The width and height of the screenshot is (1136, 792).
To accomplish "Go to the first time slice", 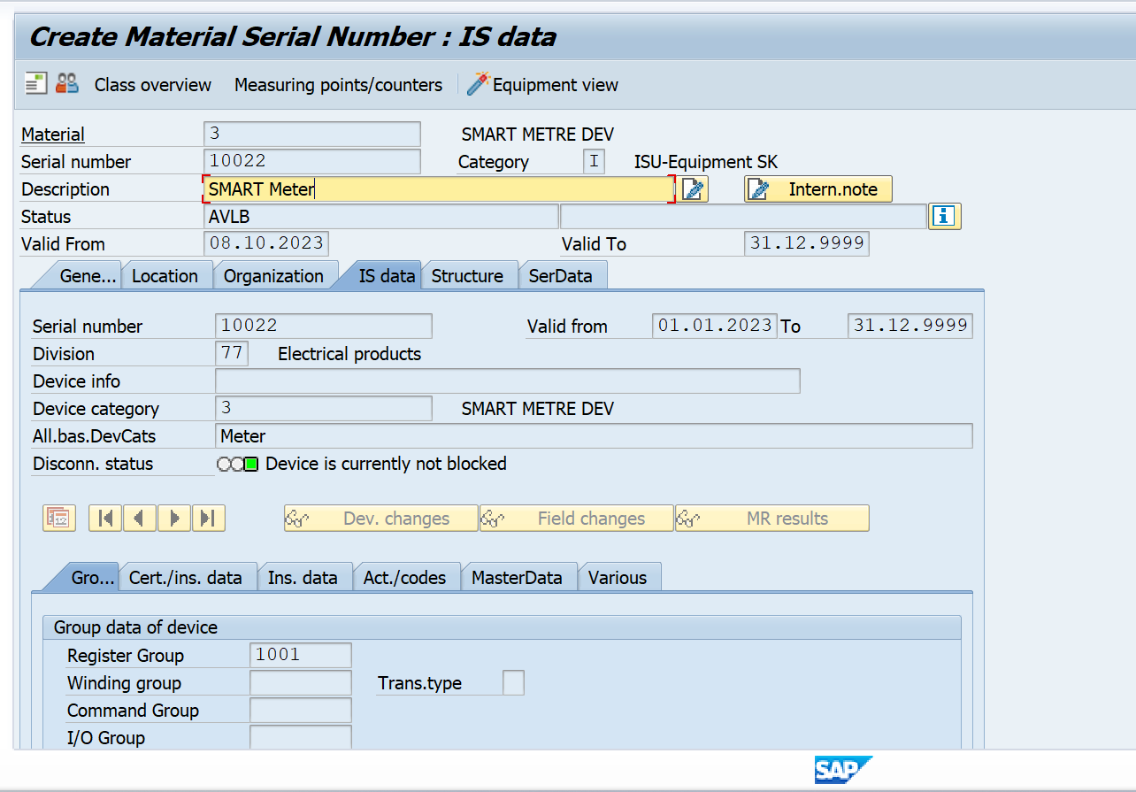I will coord(105,518).
